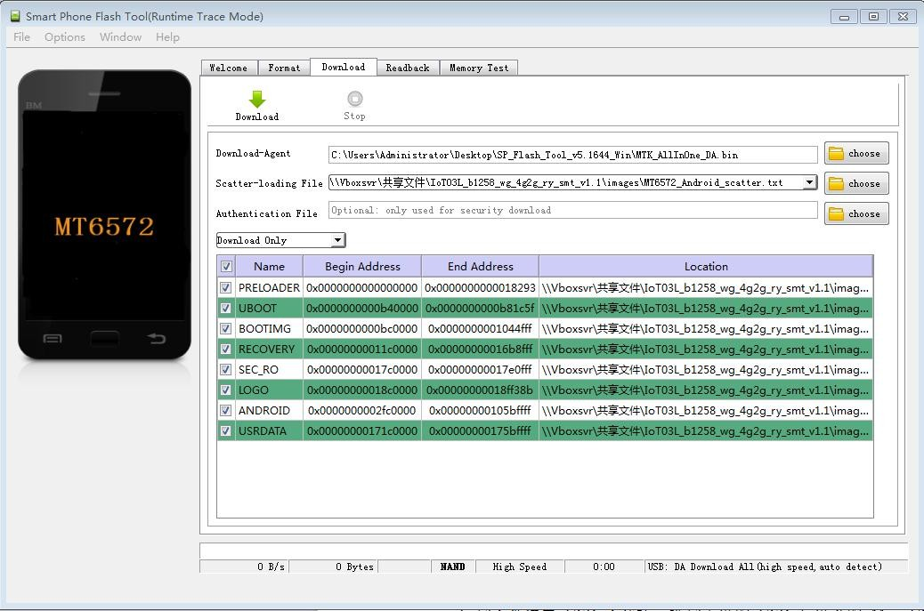The height and width of the screenshot is (611, 924).
Task: Click the PRELOADER row location path
Action: click(x=705, y=288)
